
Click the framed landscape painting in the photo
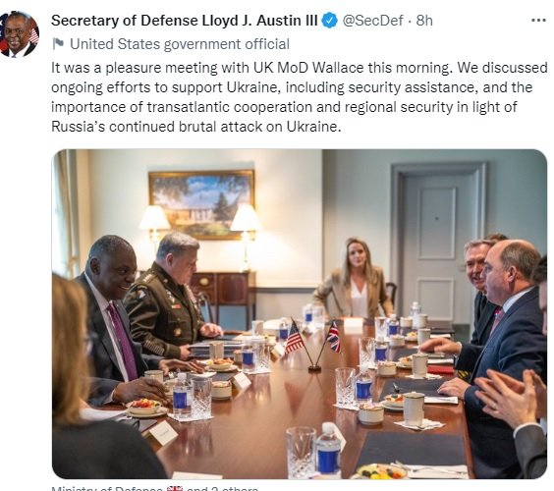[201, 204]
